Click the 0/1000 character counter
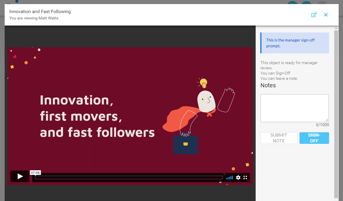 pos(322,125)
